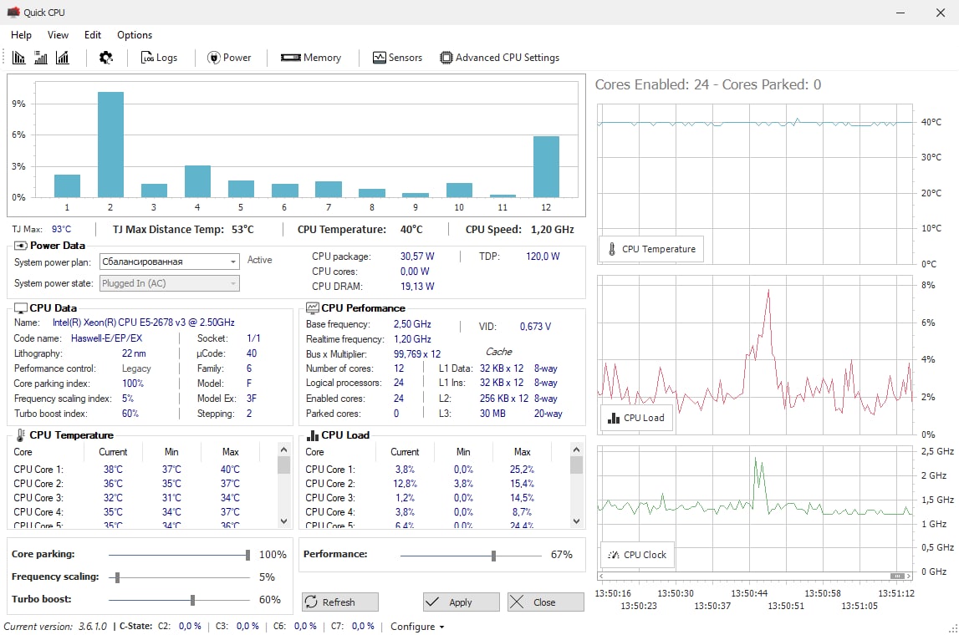The height and width of the screenshot is (635, 959).
Task: Select the third chart view toolbar icon
Action: 63,58
